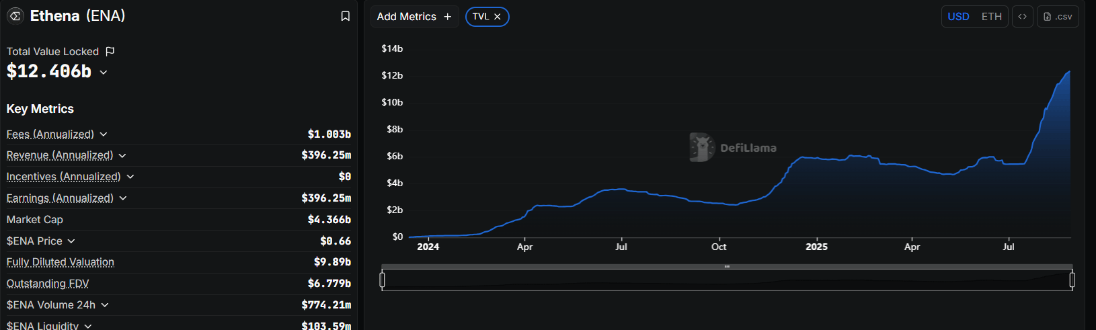Click the $1.003b fees value
Screen dimensions: 1096x330
click(329, 134)
